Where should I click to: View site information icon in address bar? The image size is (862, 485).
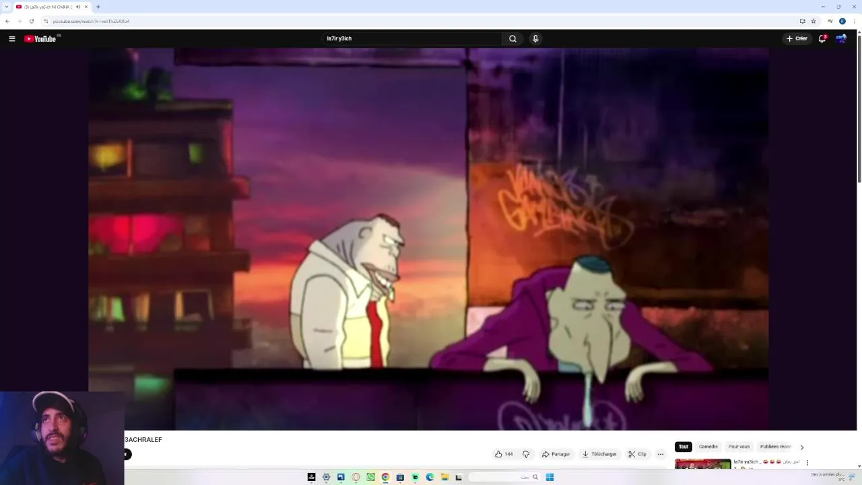(x=46, y=21)
